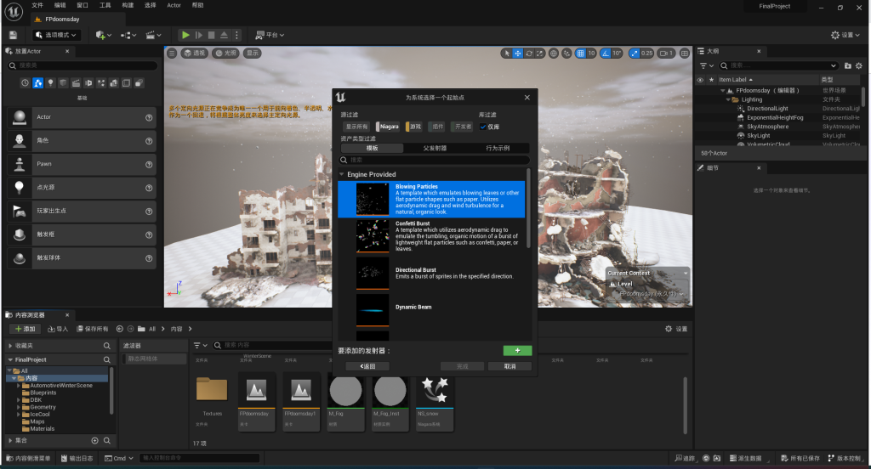Select the viewport select-mode cursor tool

pyautogui.click(x=506, y=54)
